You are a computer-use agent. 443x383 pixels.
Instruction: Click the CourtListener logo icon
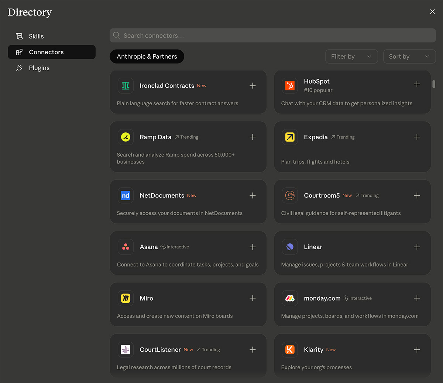coord(126,349)
